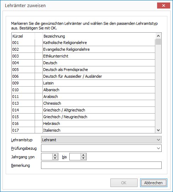Screen dimensions: 173x192
Task: Select the Arabisch entry
Action: (x=83, y=97)
